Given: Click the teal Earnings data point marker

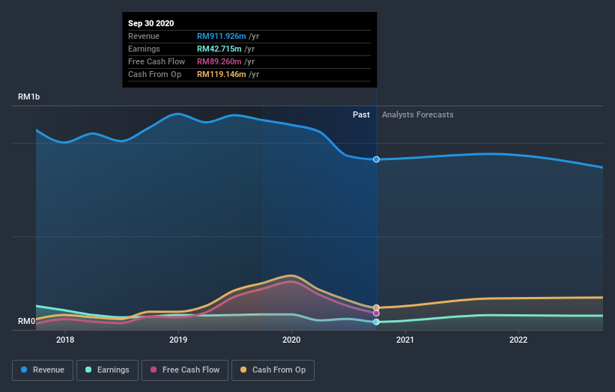Looking at the screenshot, I should 376,322.
